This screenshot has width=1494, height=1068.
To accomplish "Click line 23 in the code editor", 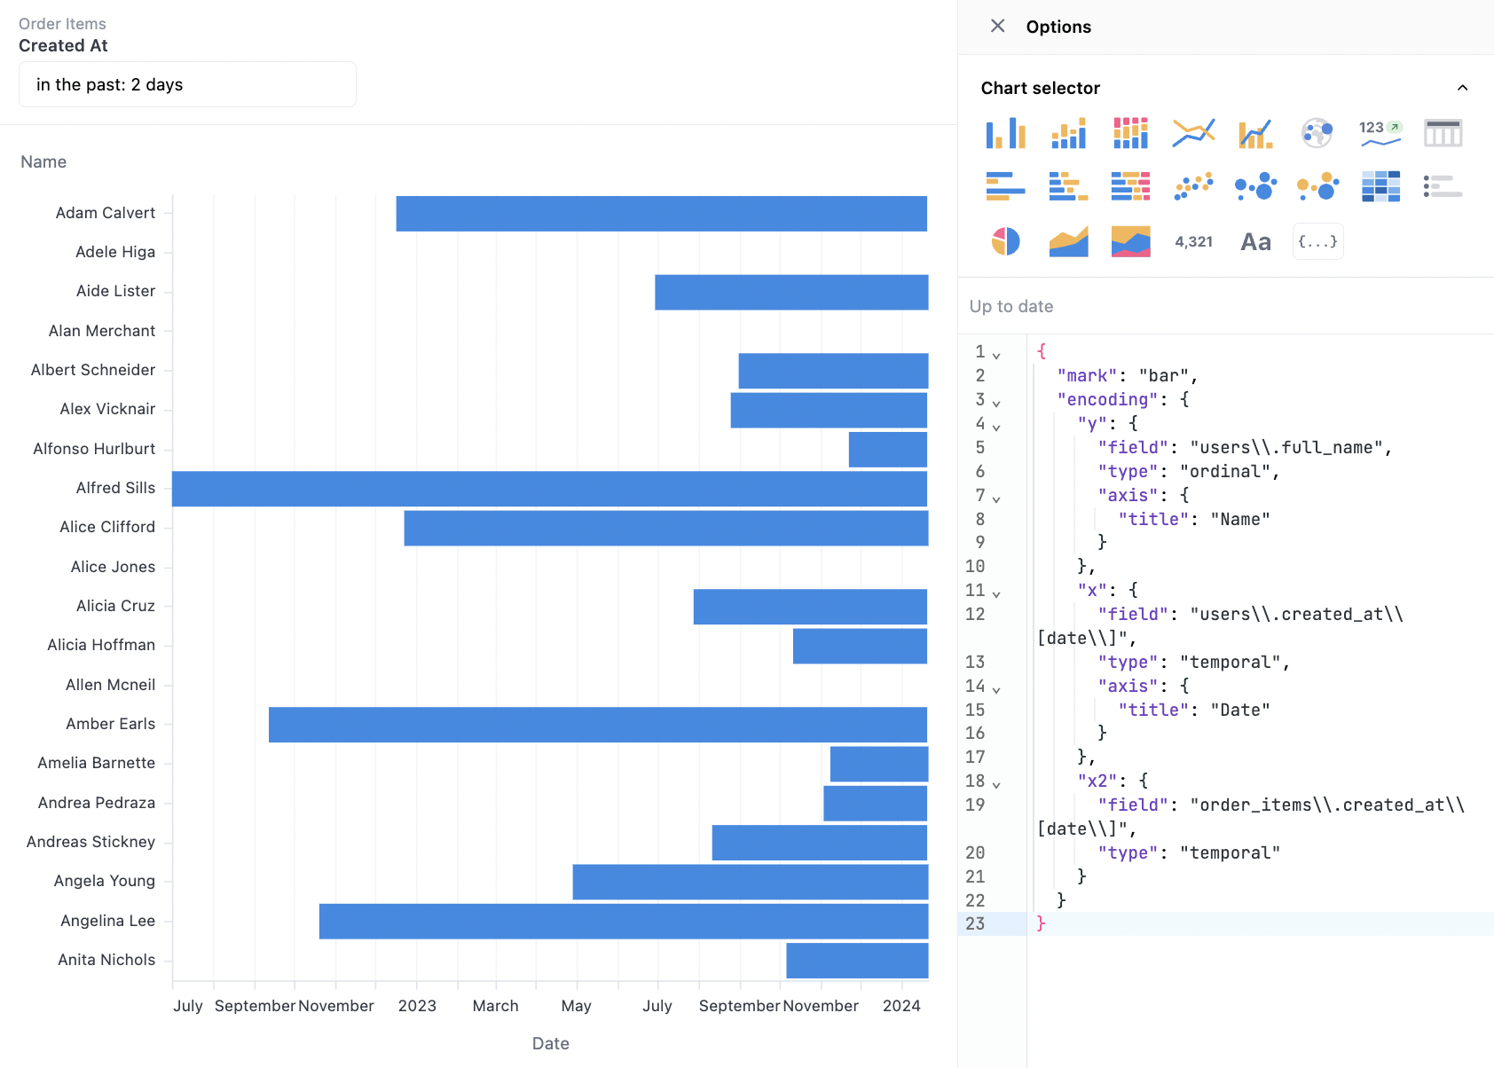I will click(1242, 923).
